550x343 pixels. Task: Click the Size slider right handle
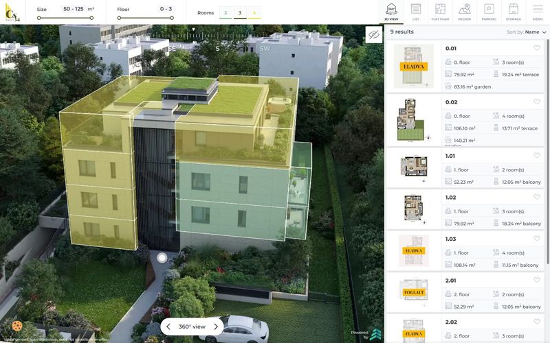pos(91,18)
